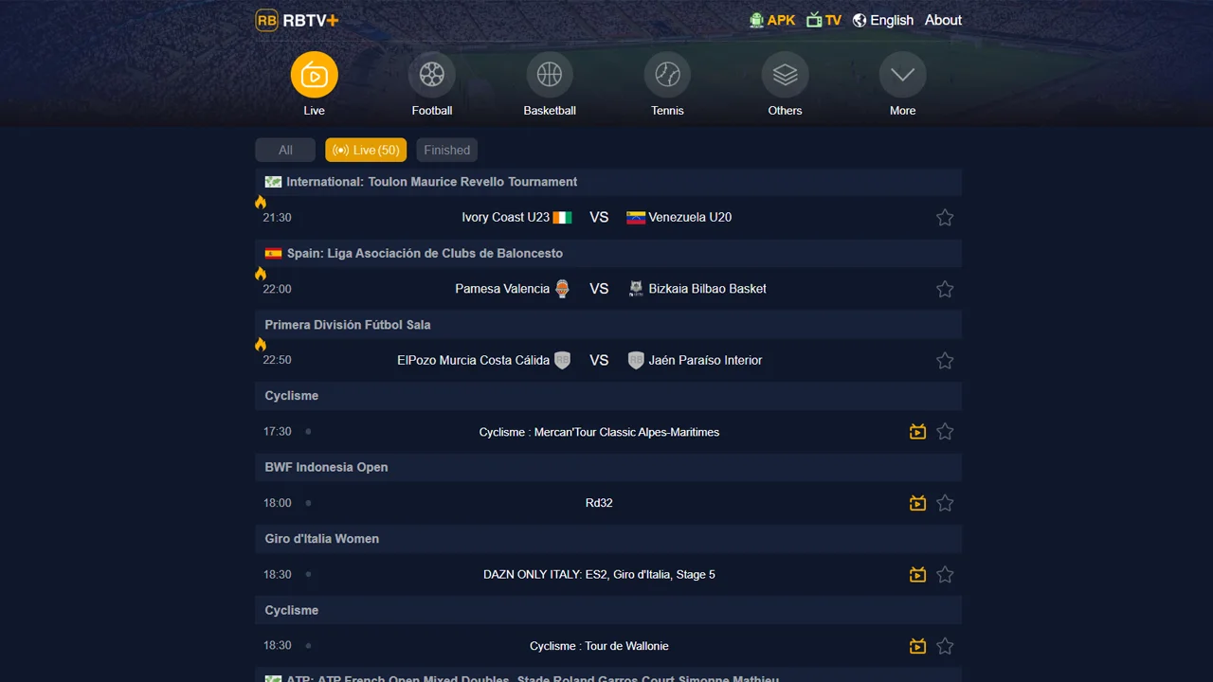Screen dimensions: 1213x682
Task: Switch to the All filter tab
Action: pos(285,150)
